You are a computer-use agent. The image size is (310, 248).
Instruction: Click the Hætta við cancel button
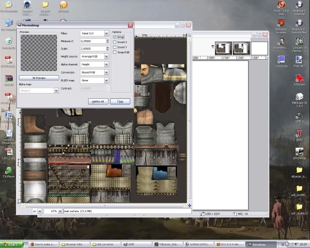tap(98, 101)
